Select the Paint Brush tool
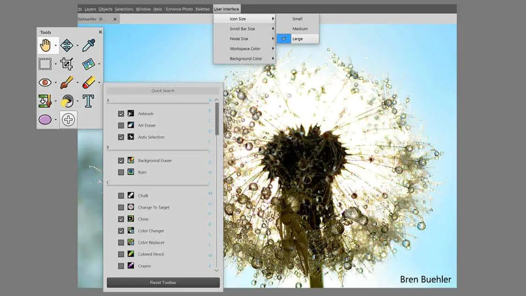The image size is (526, 296). (x=67, y=82)
